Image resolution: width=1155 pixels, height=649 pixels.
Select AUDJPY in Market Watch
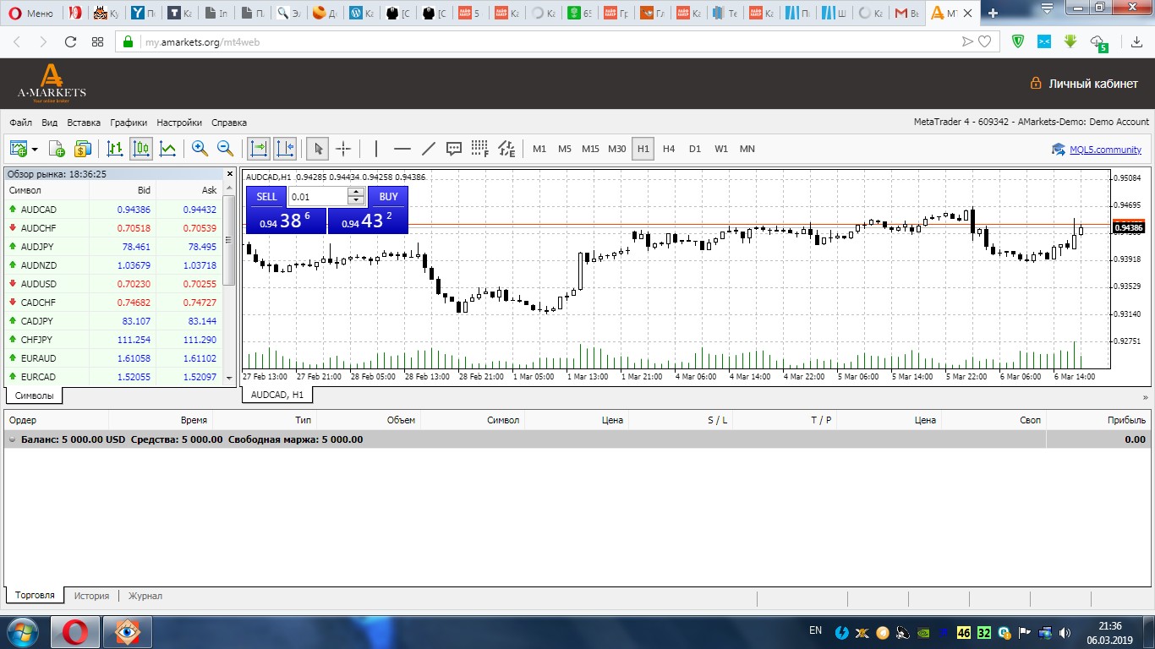(x=114, y=247)
